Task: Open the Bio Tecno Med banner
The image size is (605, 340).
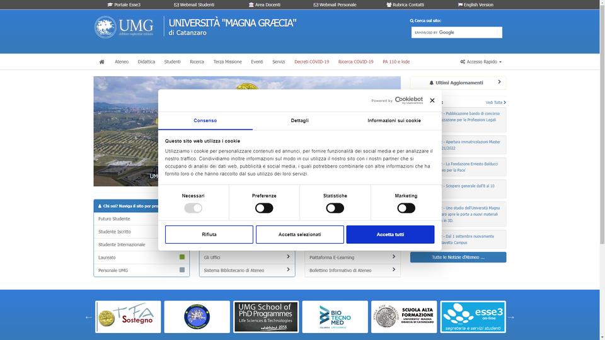Action: [335, 317]
